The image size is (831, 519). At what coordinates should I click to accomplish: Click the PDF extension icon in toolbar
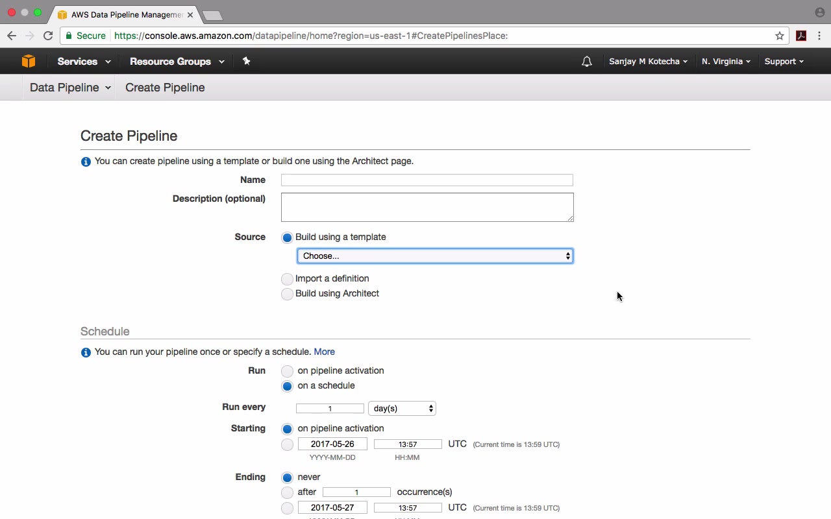(801, 36)
